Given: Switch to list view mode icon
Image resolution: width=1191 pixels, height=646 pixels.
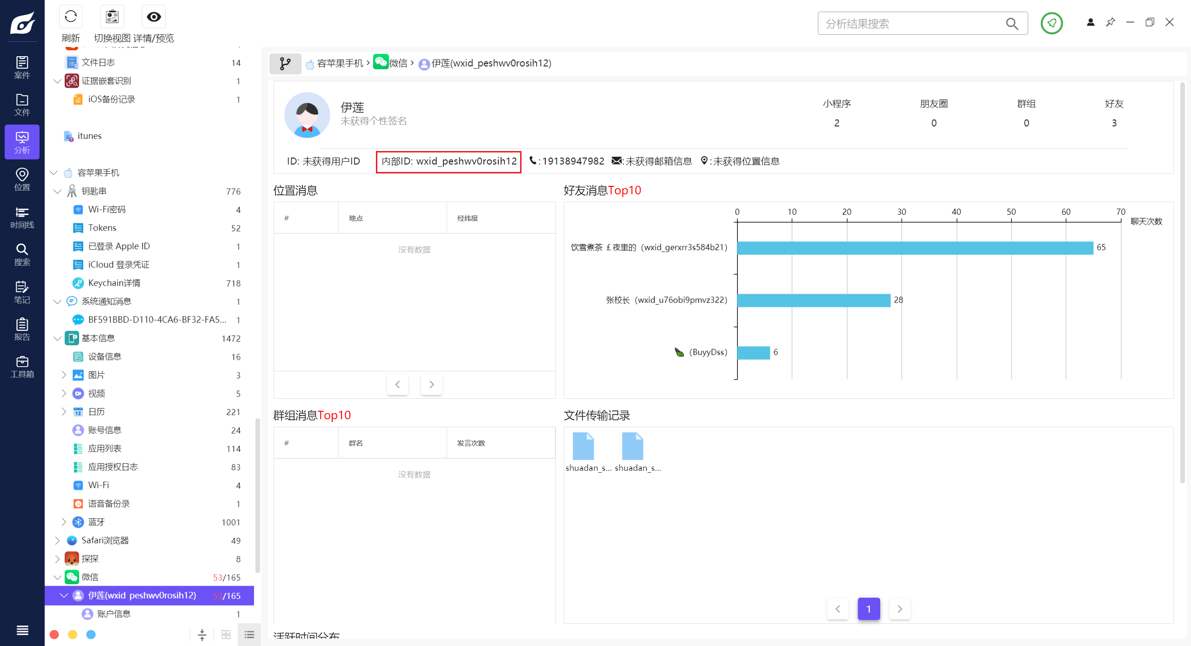Looking at the screenshot, I should point(249,635).
